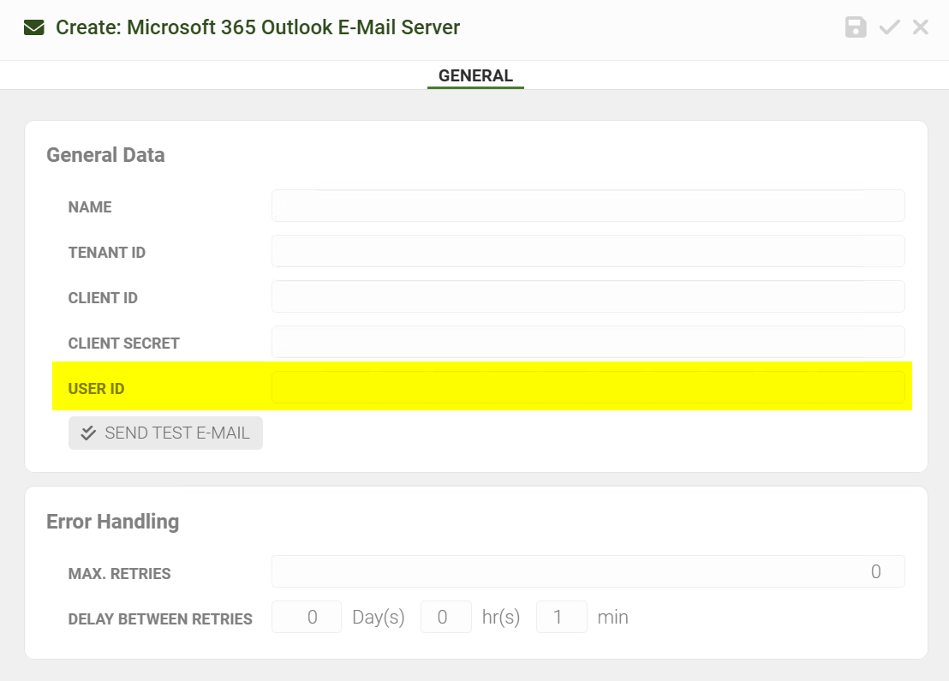This screenshot has width=949, height=681.
Task: Click the DELAY BETWEEN RETRIES label
Action: [160, 619]
